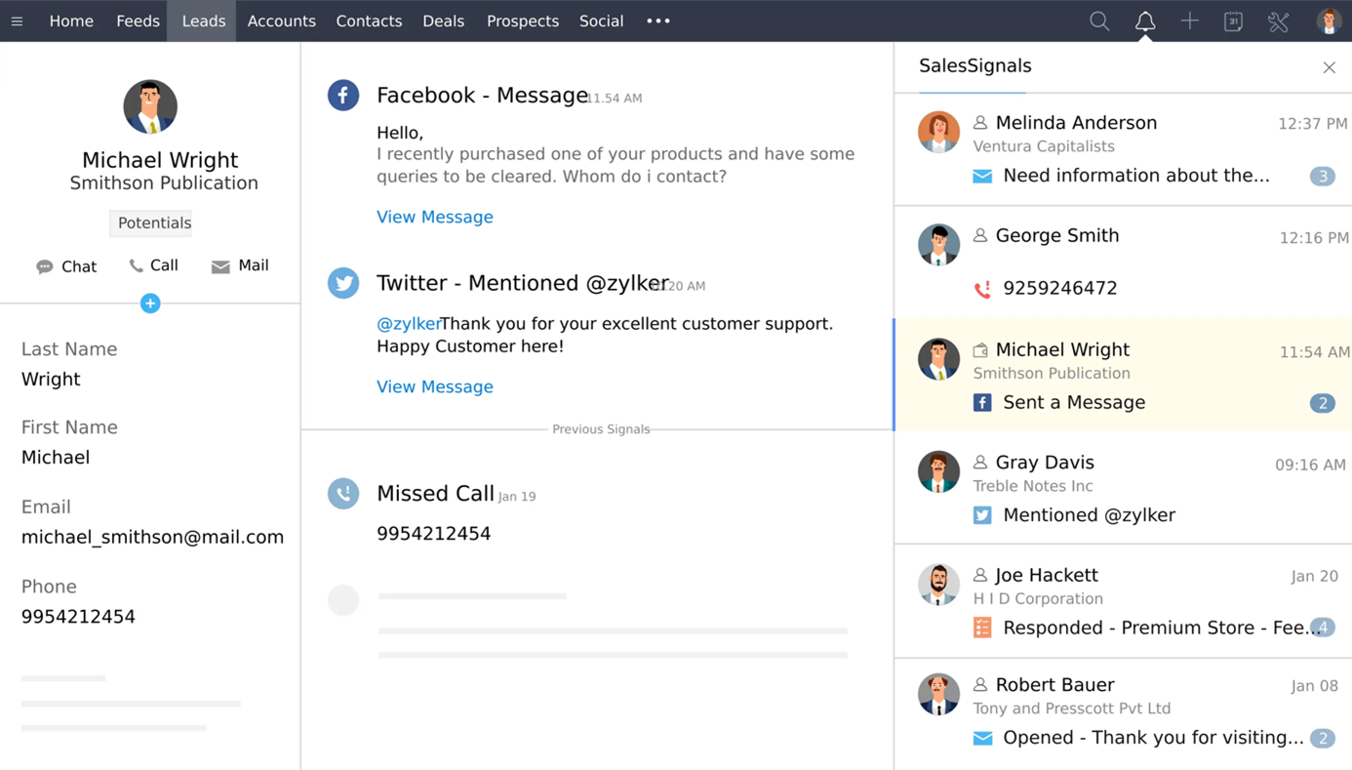Close the SalesSignals panel
The height and width of the screenshot is (770, 1352).
click(1329, 67)
